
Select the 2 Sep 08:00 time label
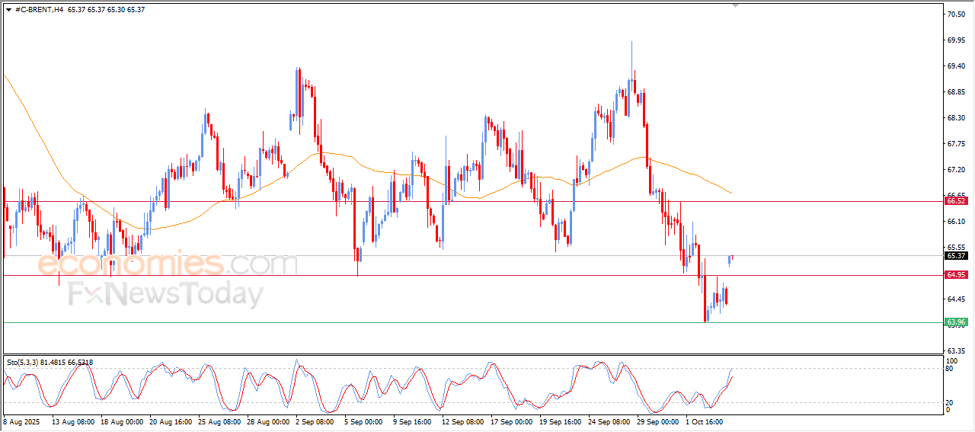313,421
